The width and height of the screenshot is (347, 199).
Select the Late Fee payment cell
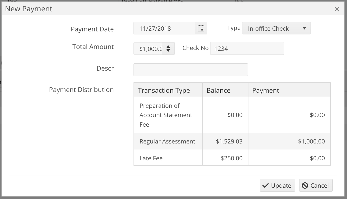coord(317,158)
